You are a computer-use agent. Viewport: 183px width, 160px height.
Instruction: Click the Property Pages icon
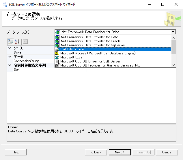(25, 41)
